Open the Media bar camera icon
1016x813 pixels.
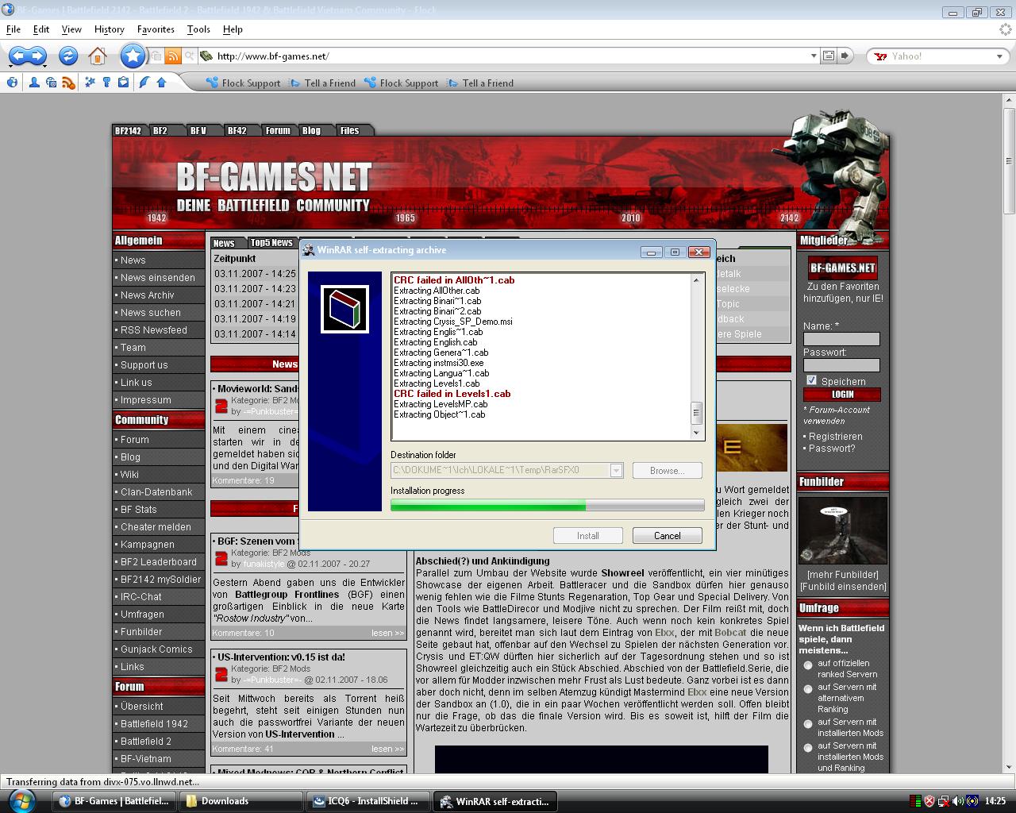click(x=52, y=83)
